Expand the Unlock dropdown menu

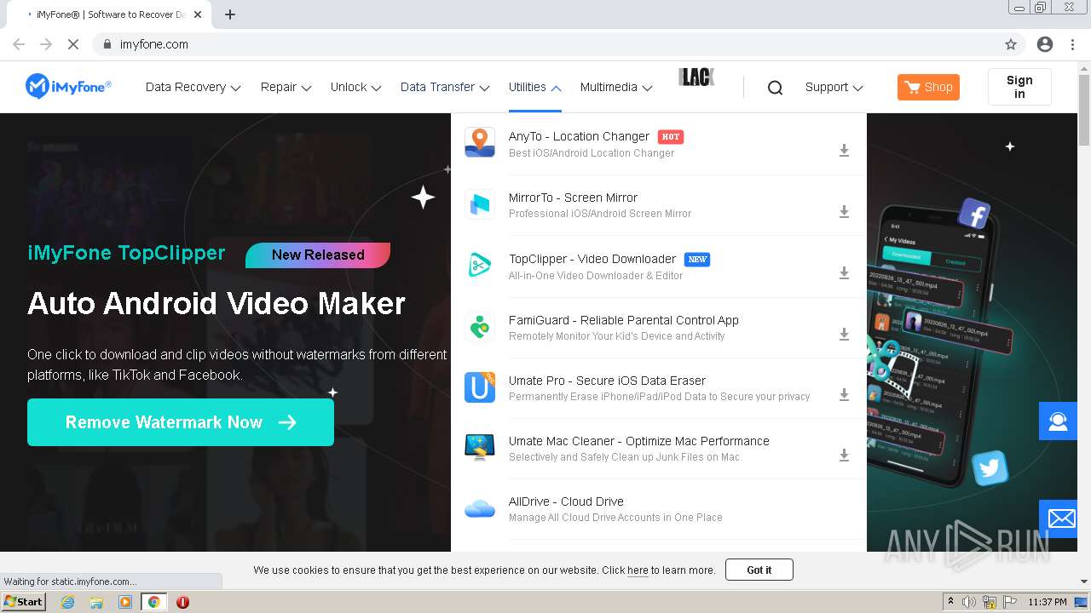point(356,87)
